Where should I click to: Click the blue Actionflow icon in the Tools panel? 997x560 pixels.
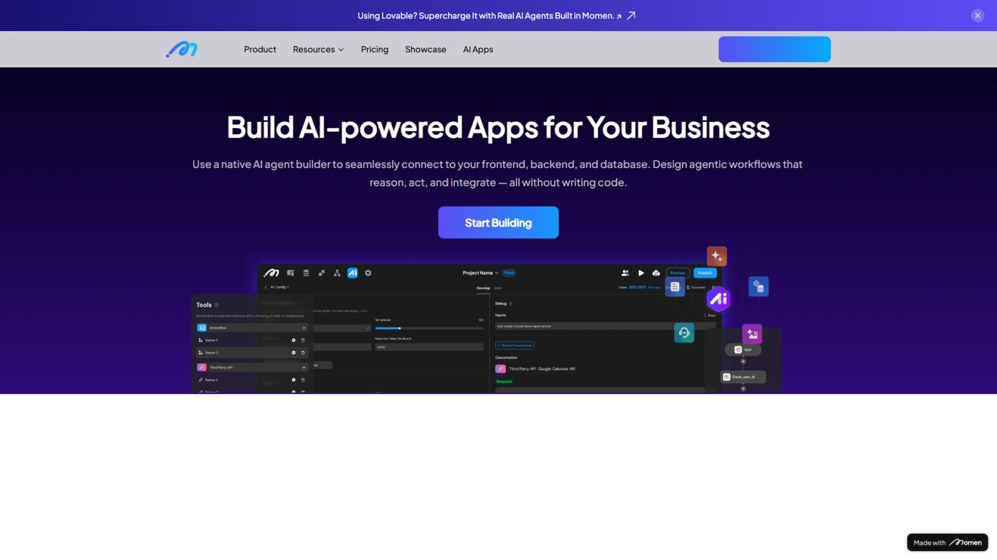[202, 328]
